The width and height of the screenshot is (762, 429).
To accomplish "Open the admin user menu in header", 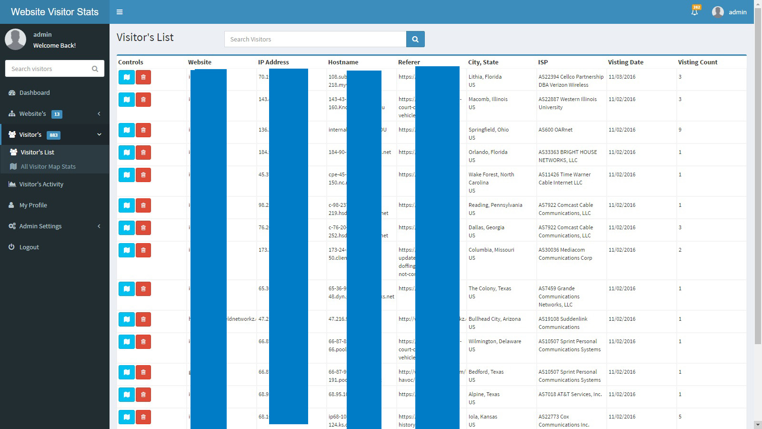I will (x=729, y=12).
